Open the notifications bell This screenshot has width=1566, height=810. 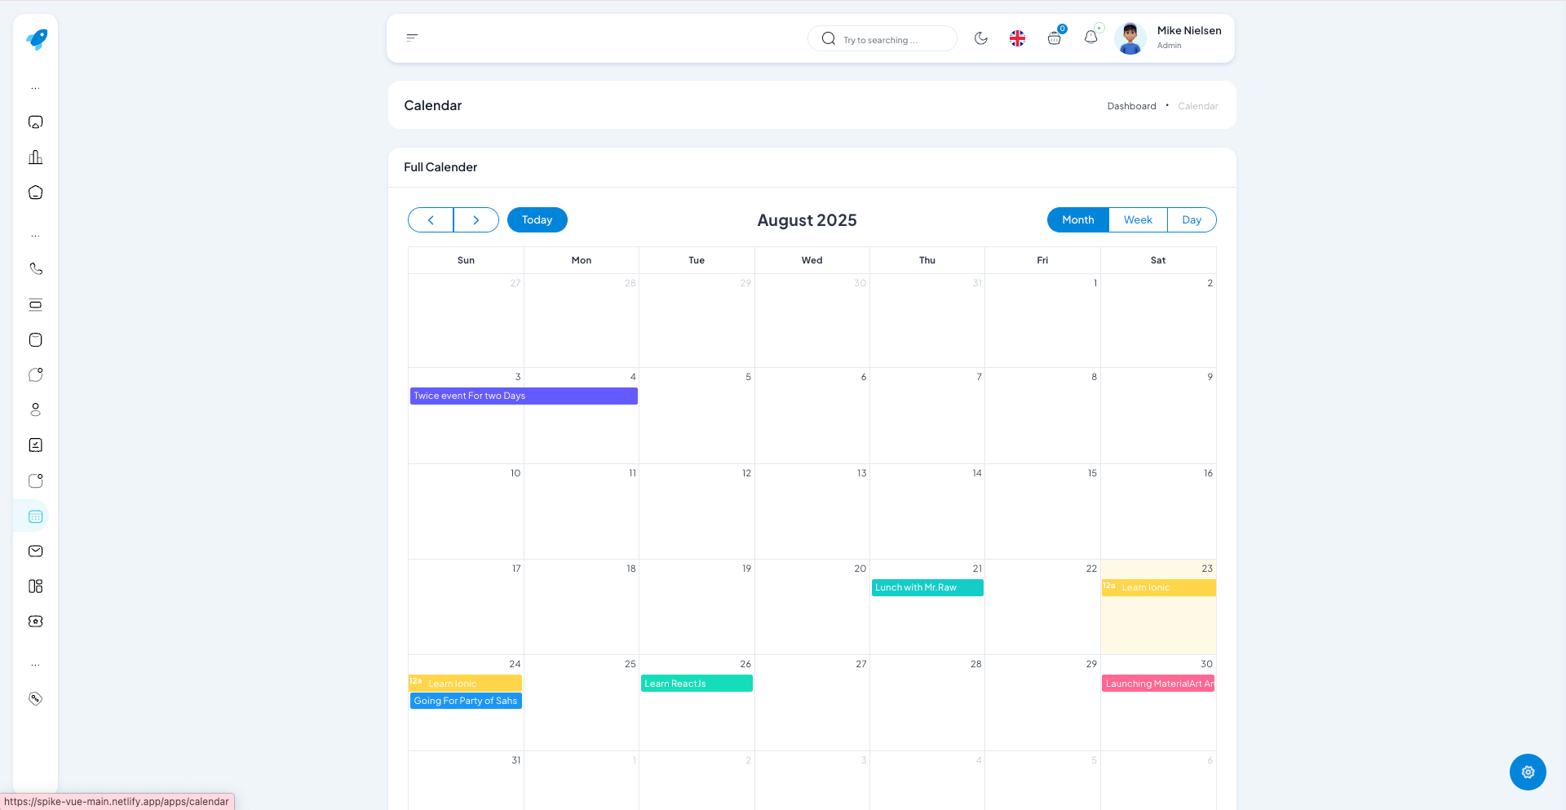[1090, 38]
